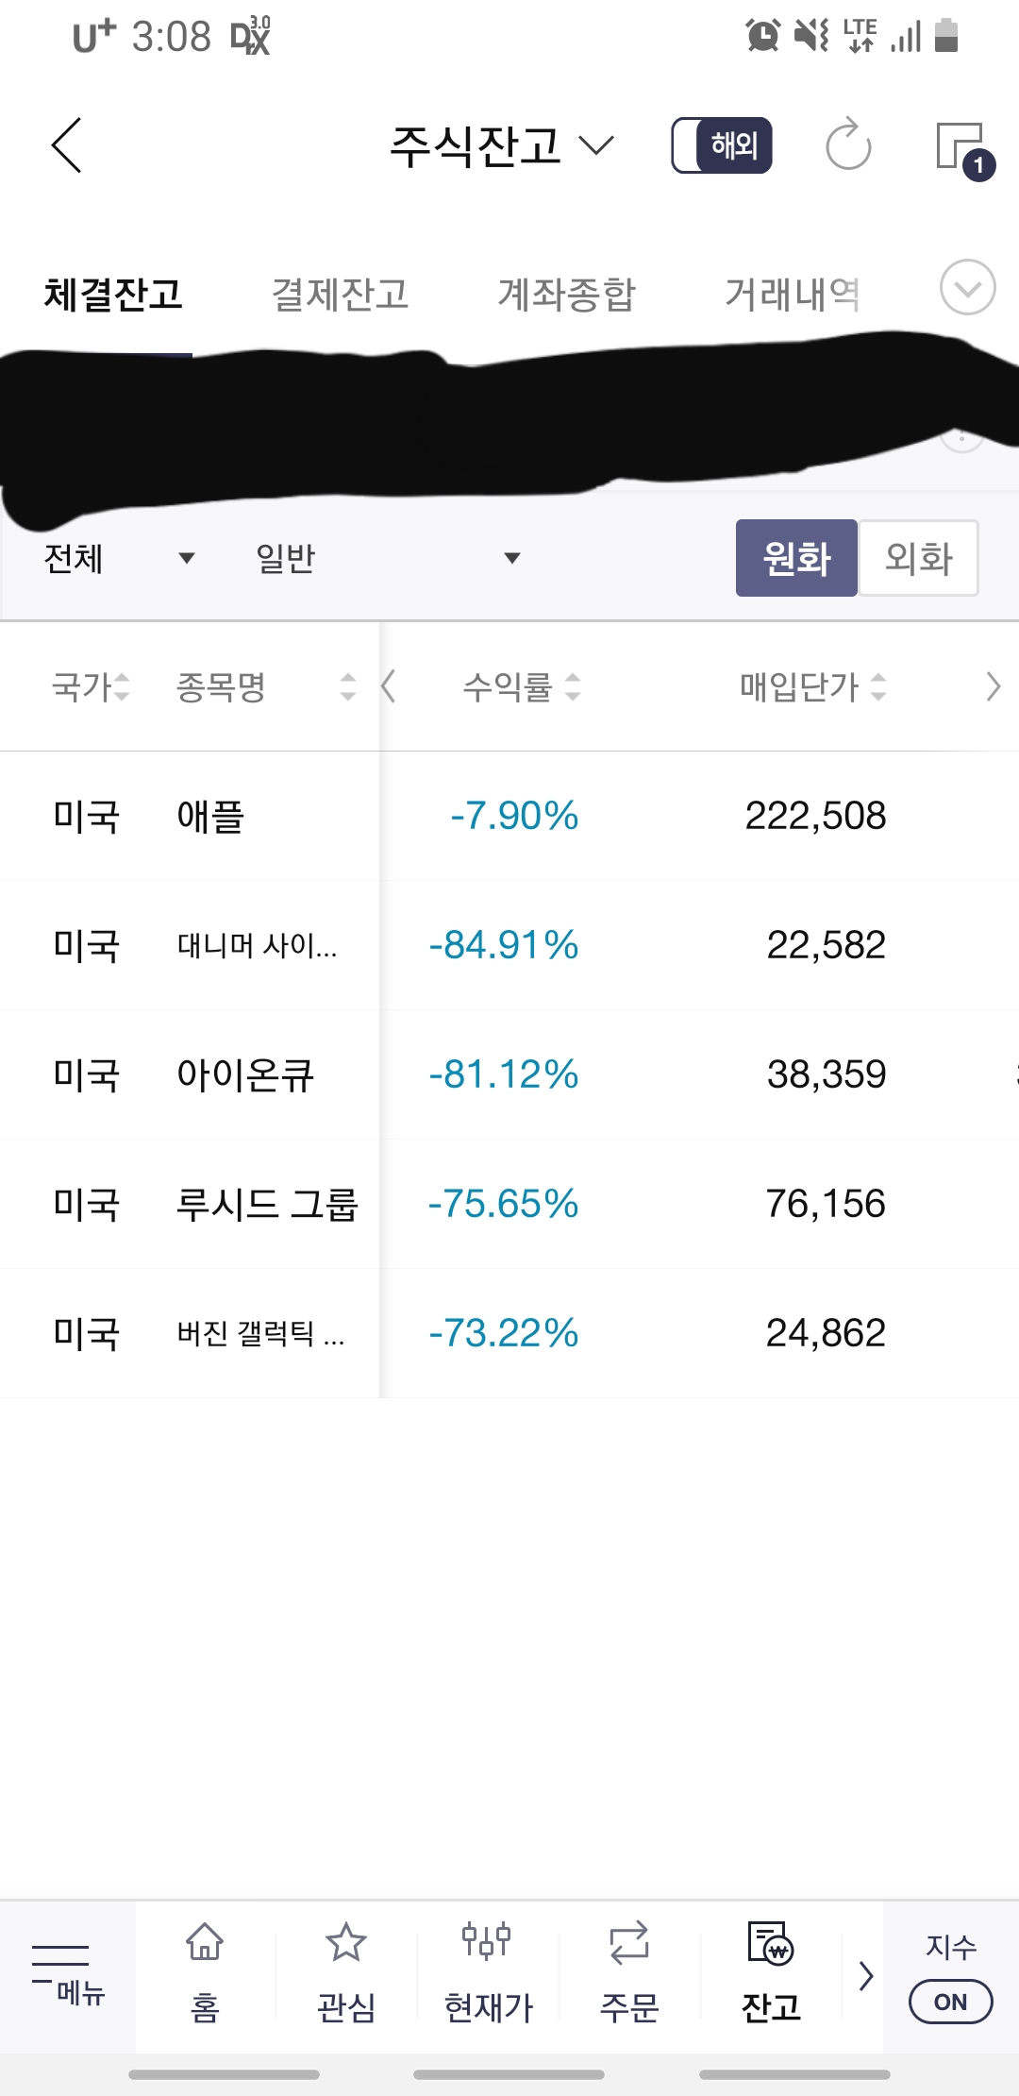
Task: Show next columns with right chevron
Action: 993,686
